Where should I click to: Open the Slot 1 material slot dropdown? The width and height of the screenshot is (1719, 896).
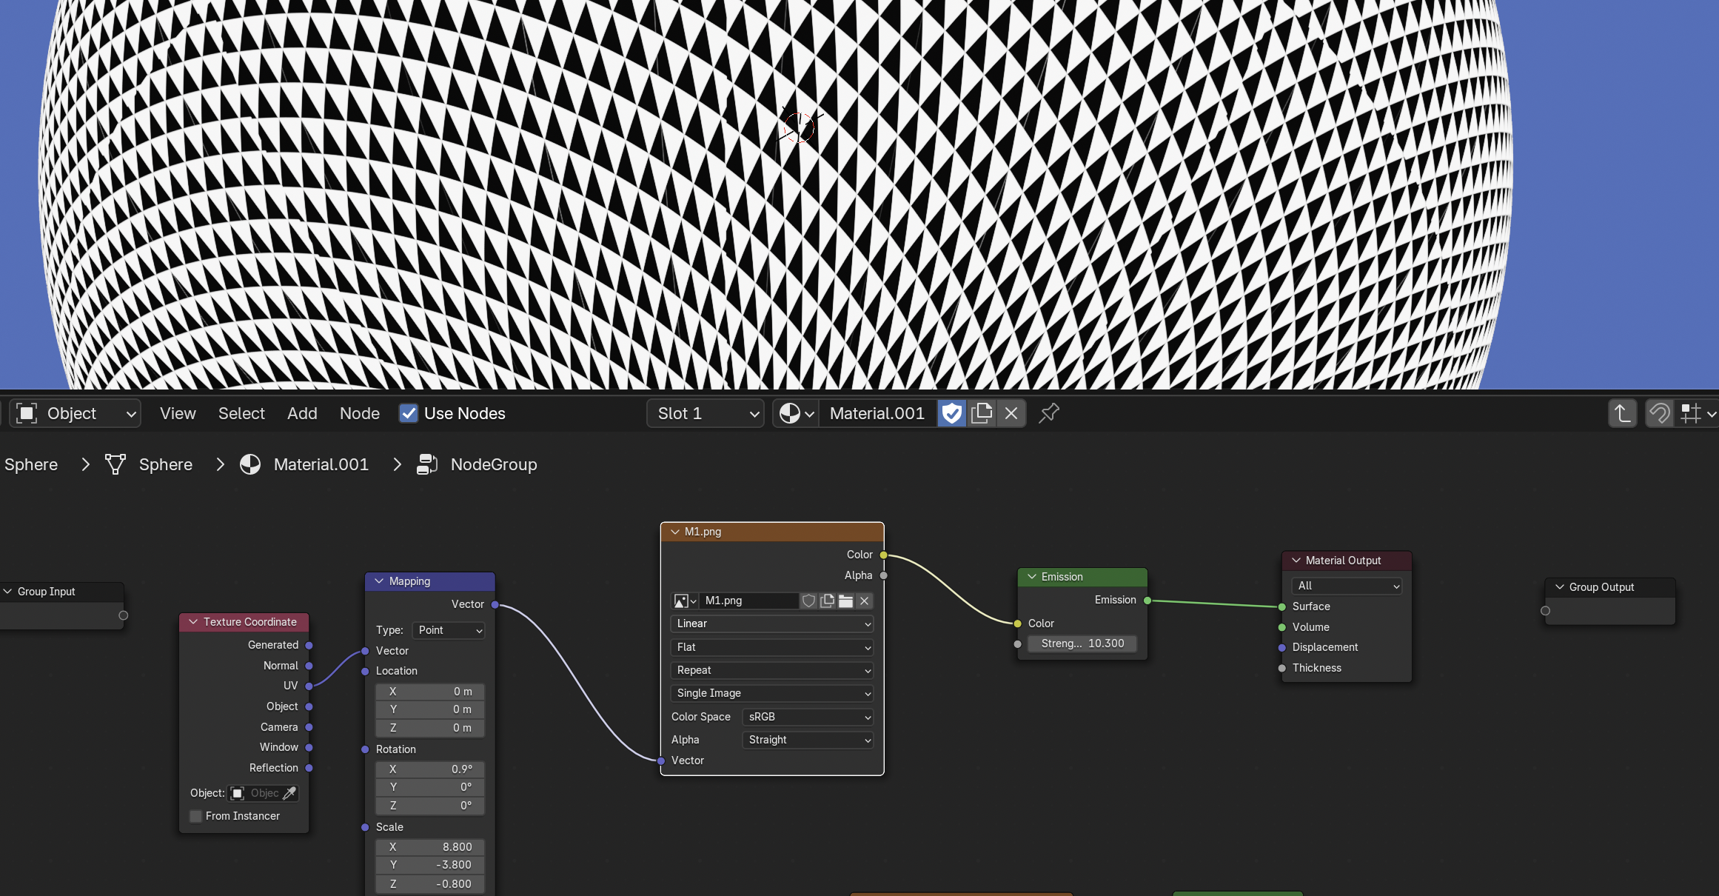[706, 413]
